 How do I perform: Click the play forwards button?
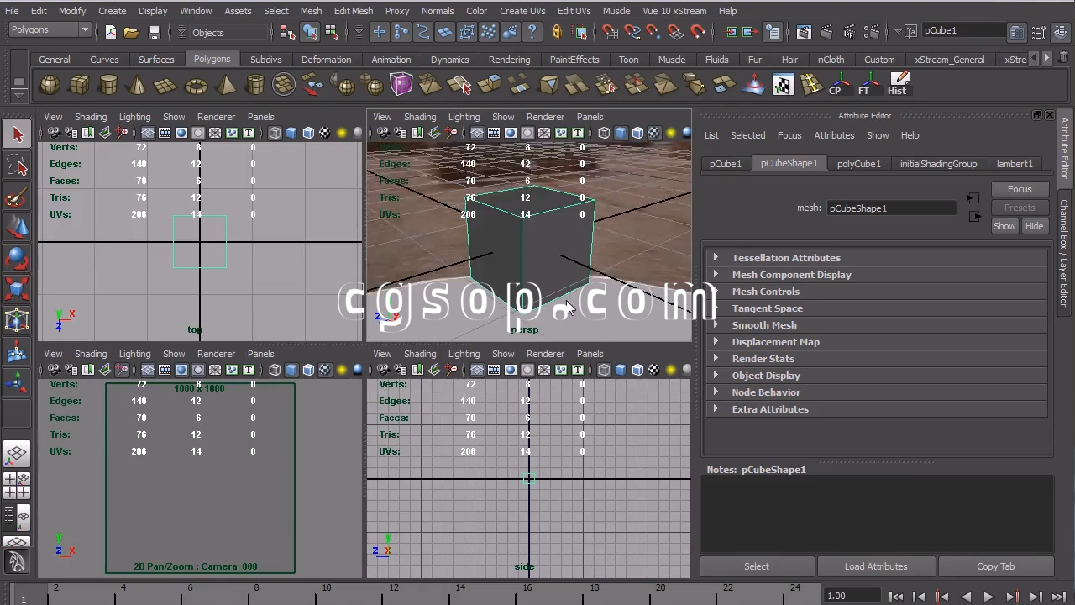[988, 597]
